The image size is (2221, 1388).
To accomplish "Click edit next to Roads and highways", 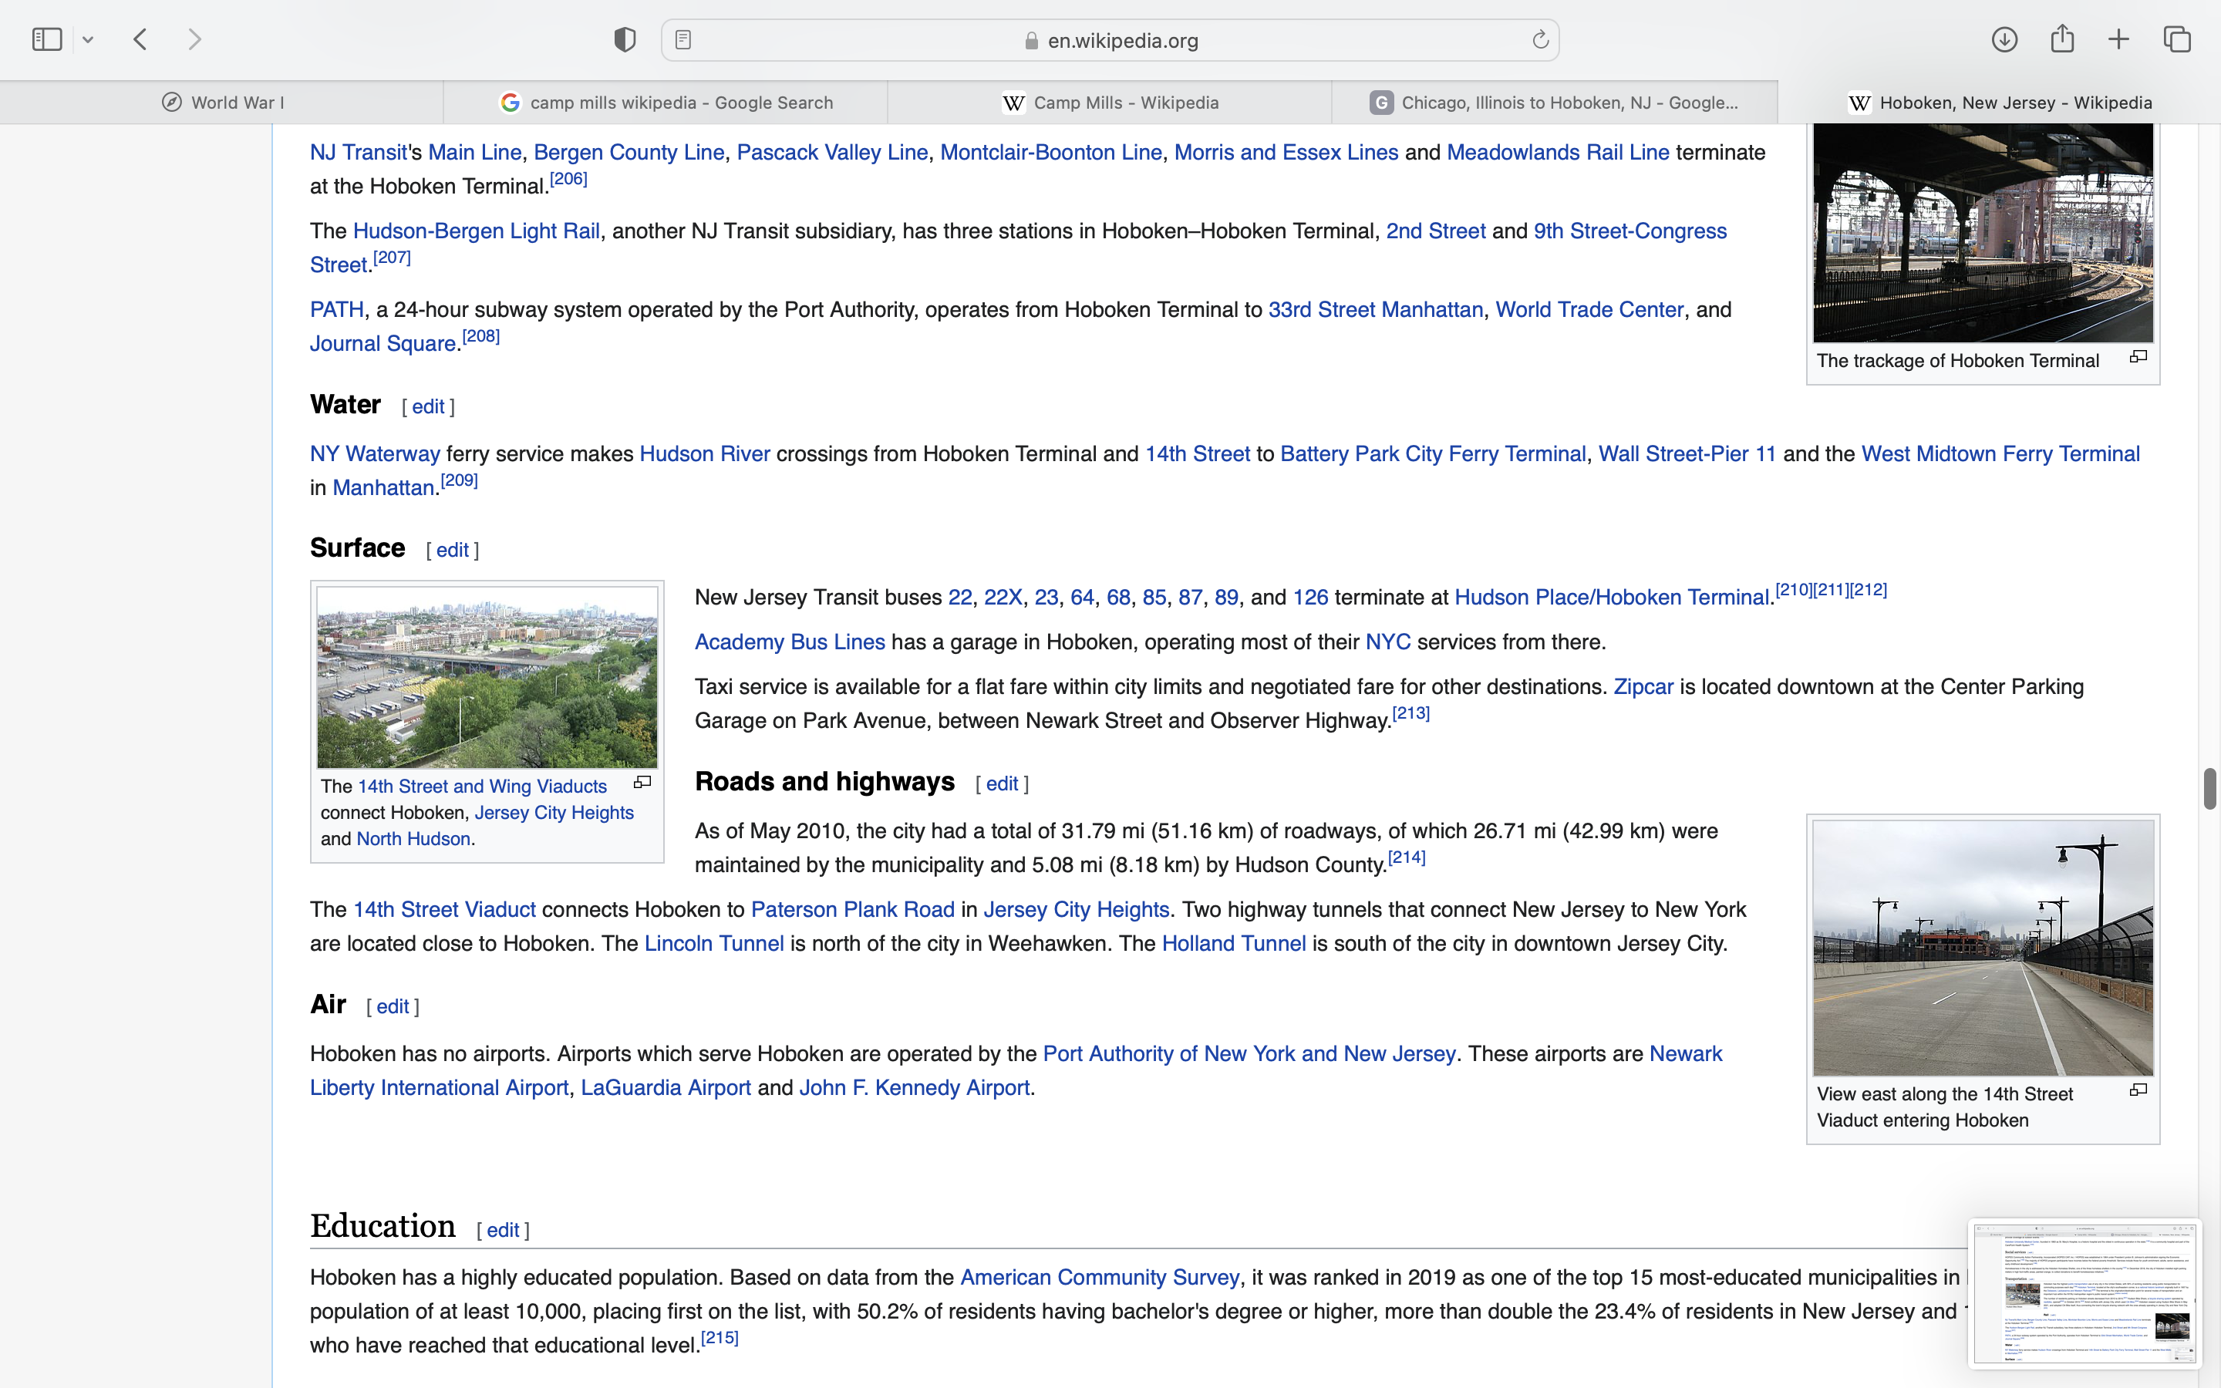I will [1001, 784].
